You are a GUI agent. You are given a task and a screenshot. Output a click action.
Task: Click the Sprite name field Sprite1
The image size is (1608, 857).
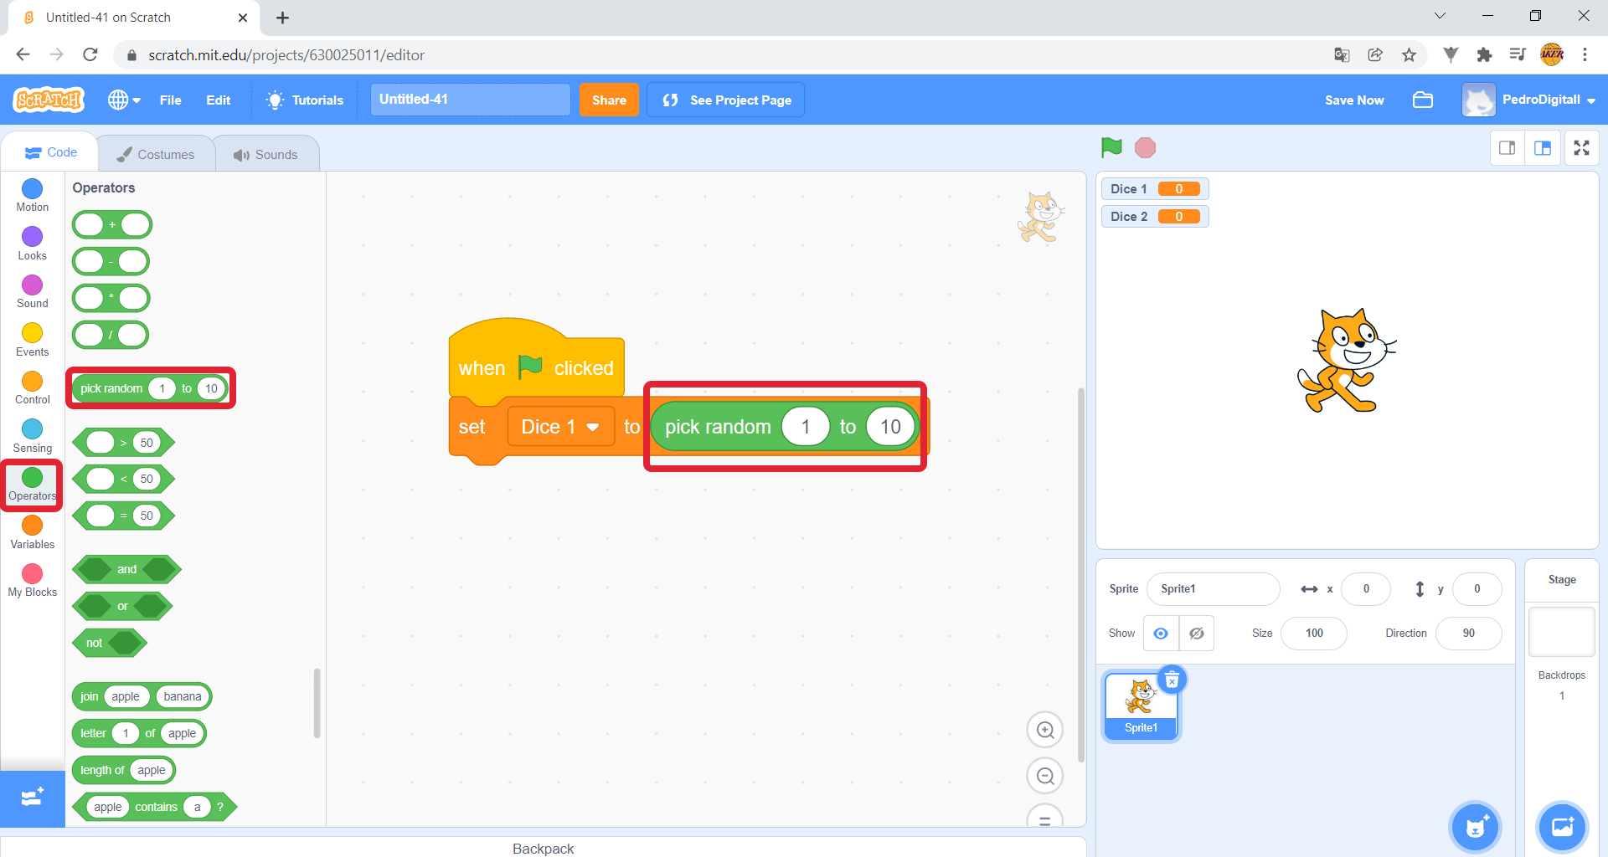pos(1213,589)
